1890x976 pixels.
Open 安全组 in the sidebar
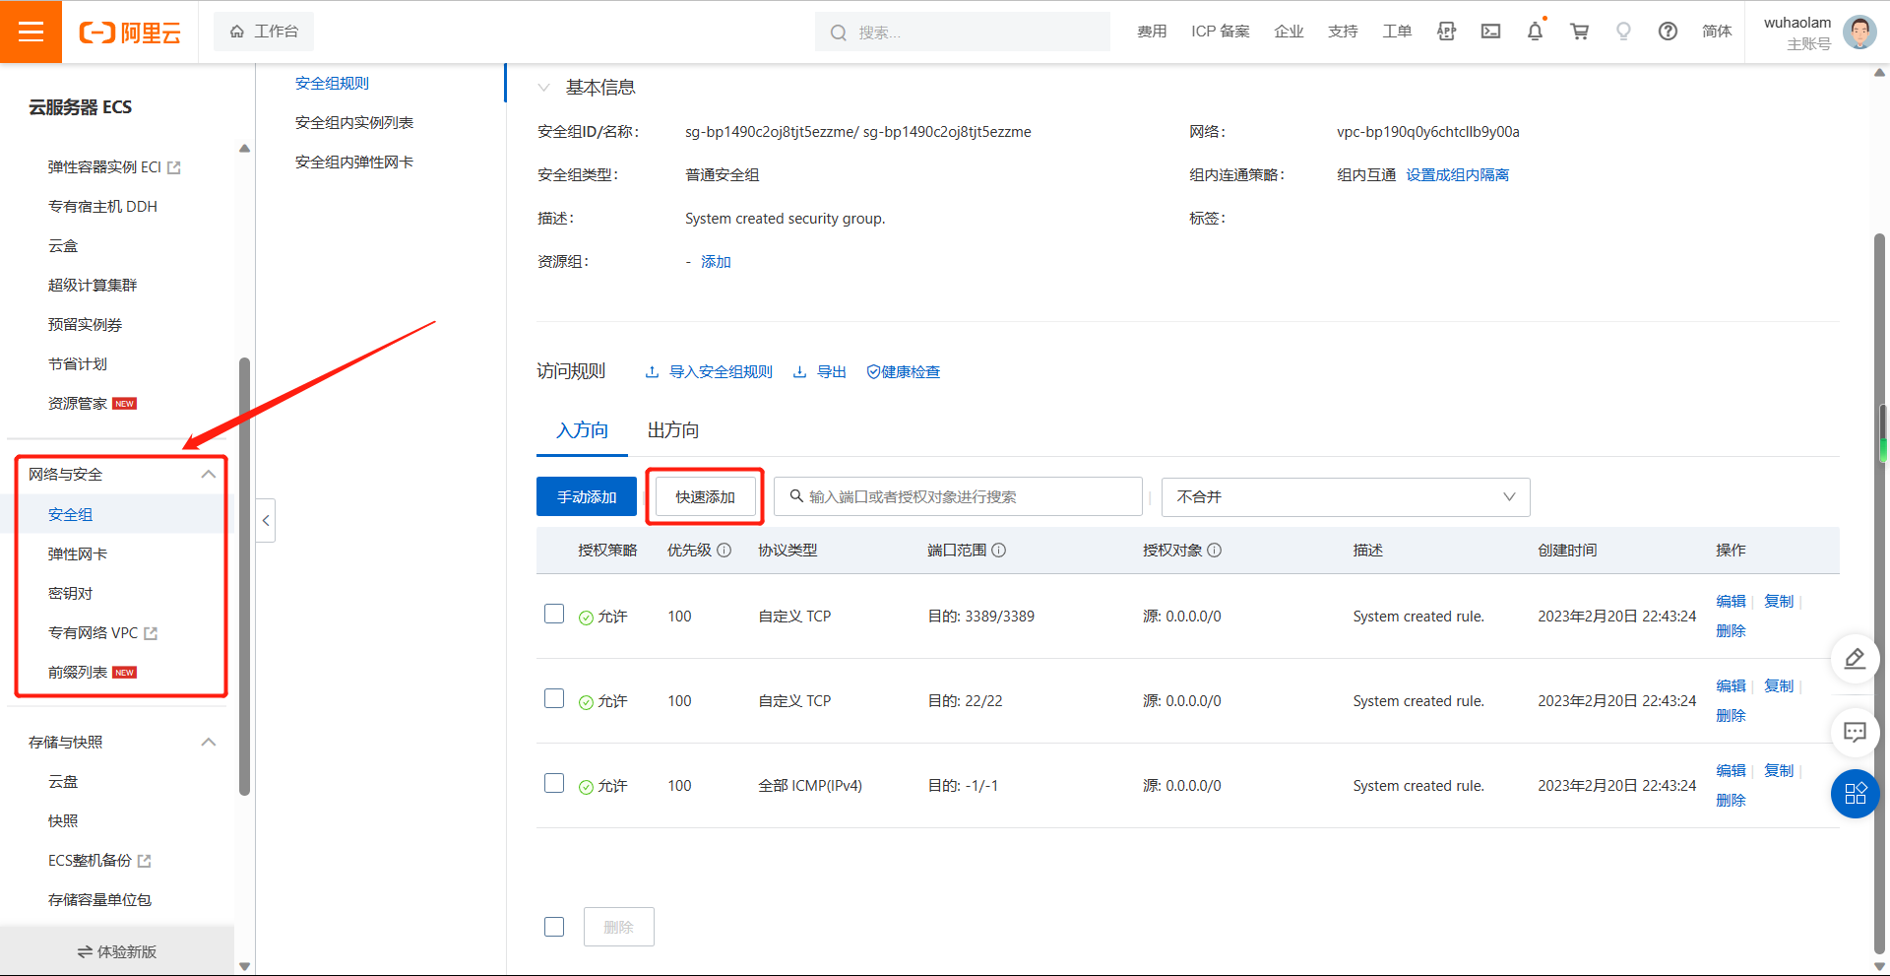coord(71,515)
